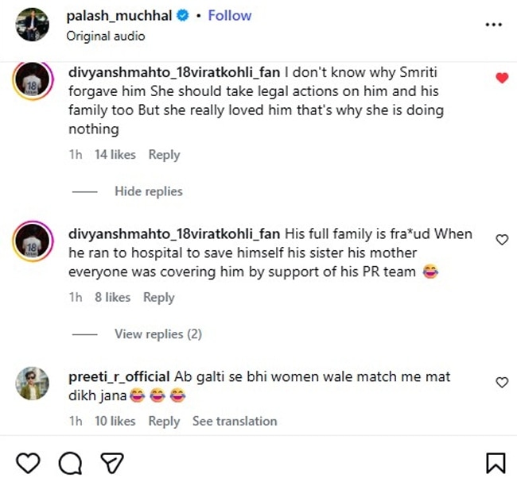Open the Original audio link
Image resolution: width=517 pixels, height=478 pixels.
coord(106,36)
